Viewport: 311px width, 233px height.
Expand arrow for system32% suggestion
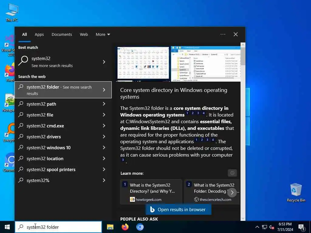click(104, 180)
